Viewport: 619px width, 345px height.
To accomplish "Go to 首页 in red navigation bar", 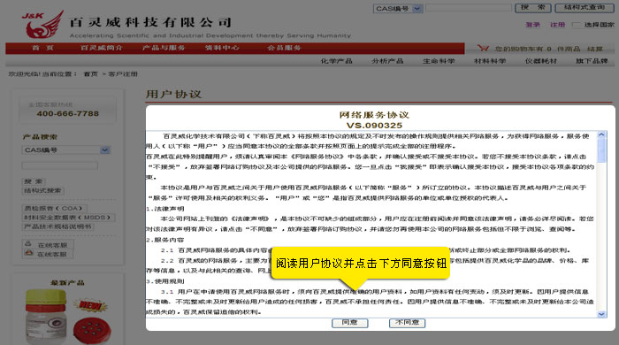I will click(x=42, y=48).
